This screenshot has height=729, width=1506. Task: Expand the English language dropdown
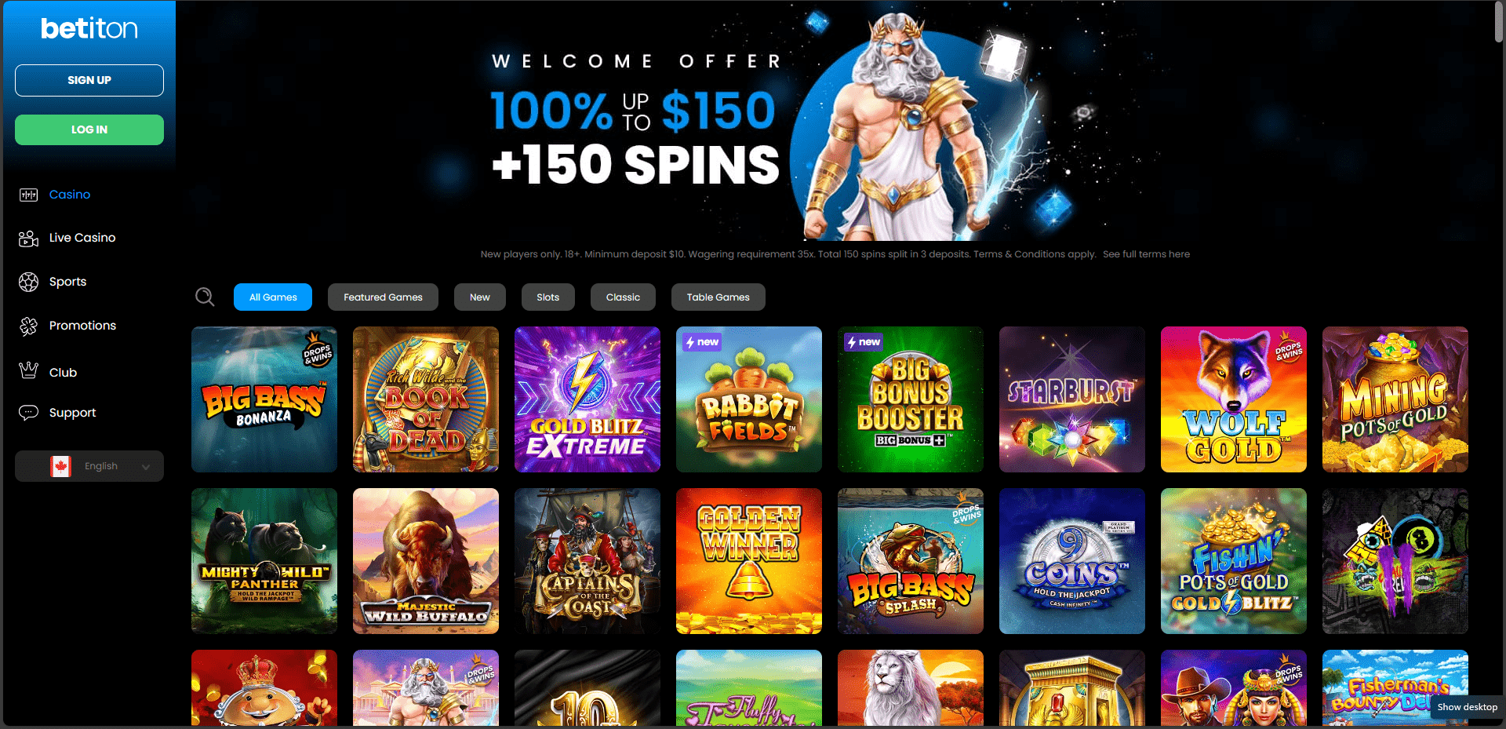(x=89, y=466)
